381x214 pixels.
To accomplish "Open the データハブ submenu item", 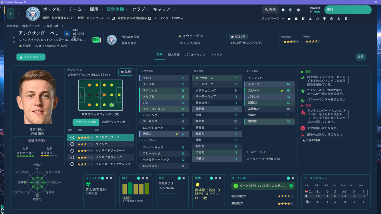I will [161, 18].
